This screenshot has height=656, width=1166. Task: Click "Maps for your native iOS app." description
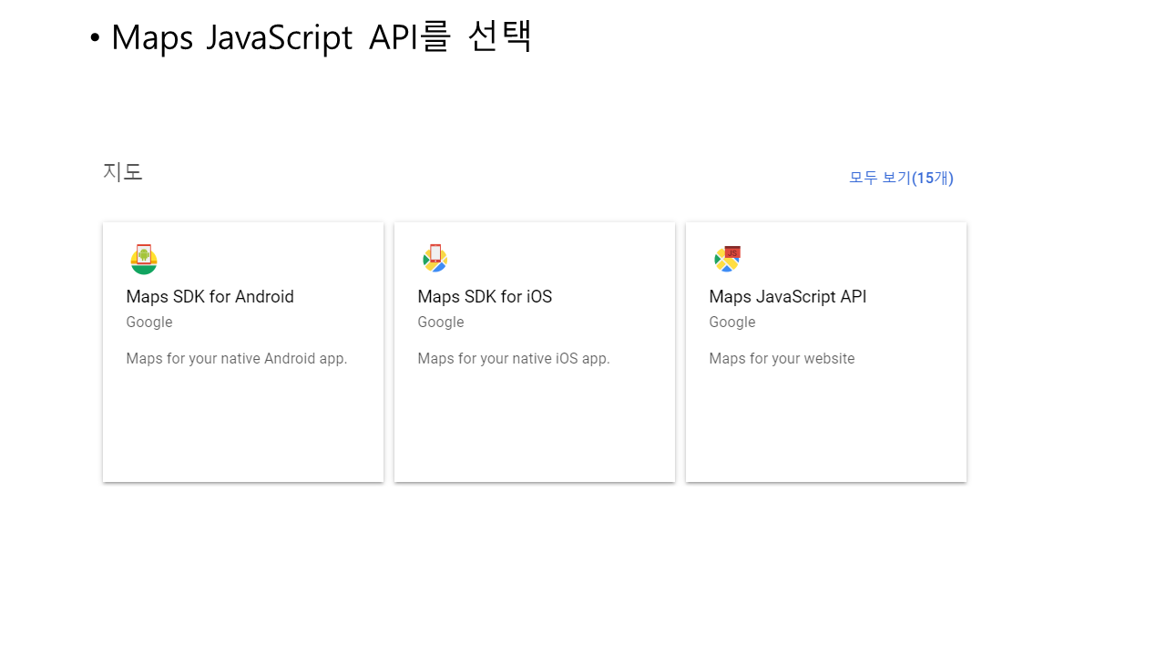pyautogui.click(x=513, y=359)
